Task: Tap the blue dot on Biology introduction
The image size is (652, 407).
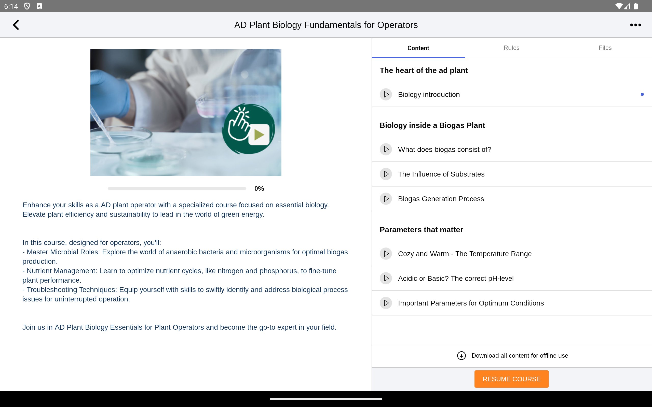Action: coord(642,94)
